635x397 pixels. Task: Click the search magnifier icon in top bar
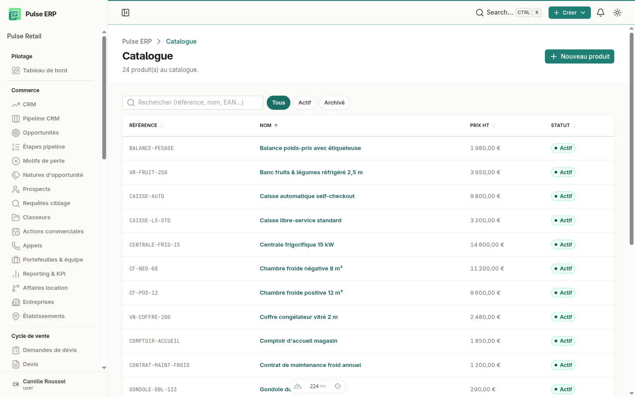(480, 13)
